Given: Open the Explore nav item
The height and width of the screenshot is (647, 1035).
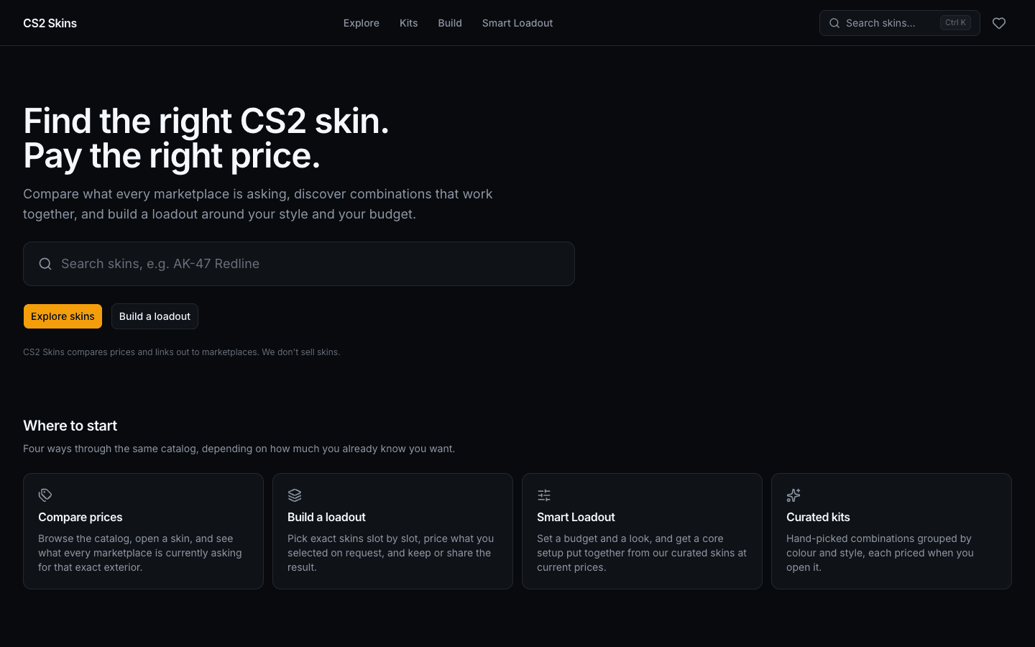Looking at the screenshot, I should pyautogui.click(x=361, y=23).
